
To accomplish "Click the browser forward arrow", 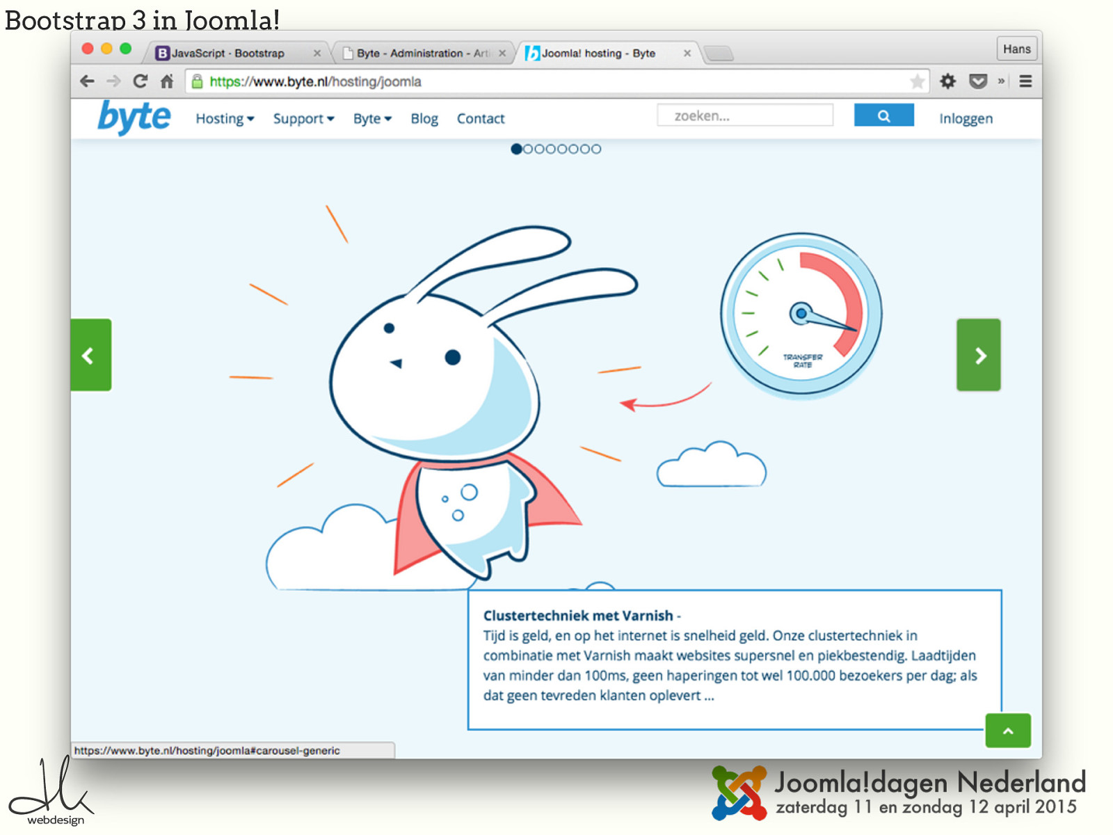I will [113, 81].
